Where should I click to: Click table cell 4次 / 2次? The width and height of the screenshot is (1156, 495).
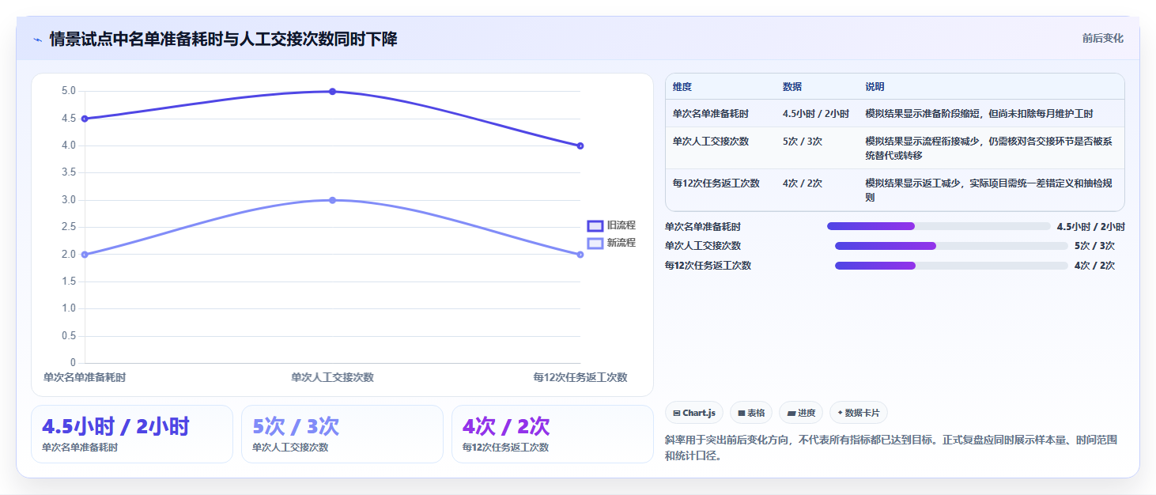[803, 183]
